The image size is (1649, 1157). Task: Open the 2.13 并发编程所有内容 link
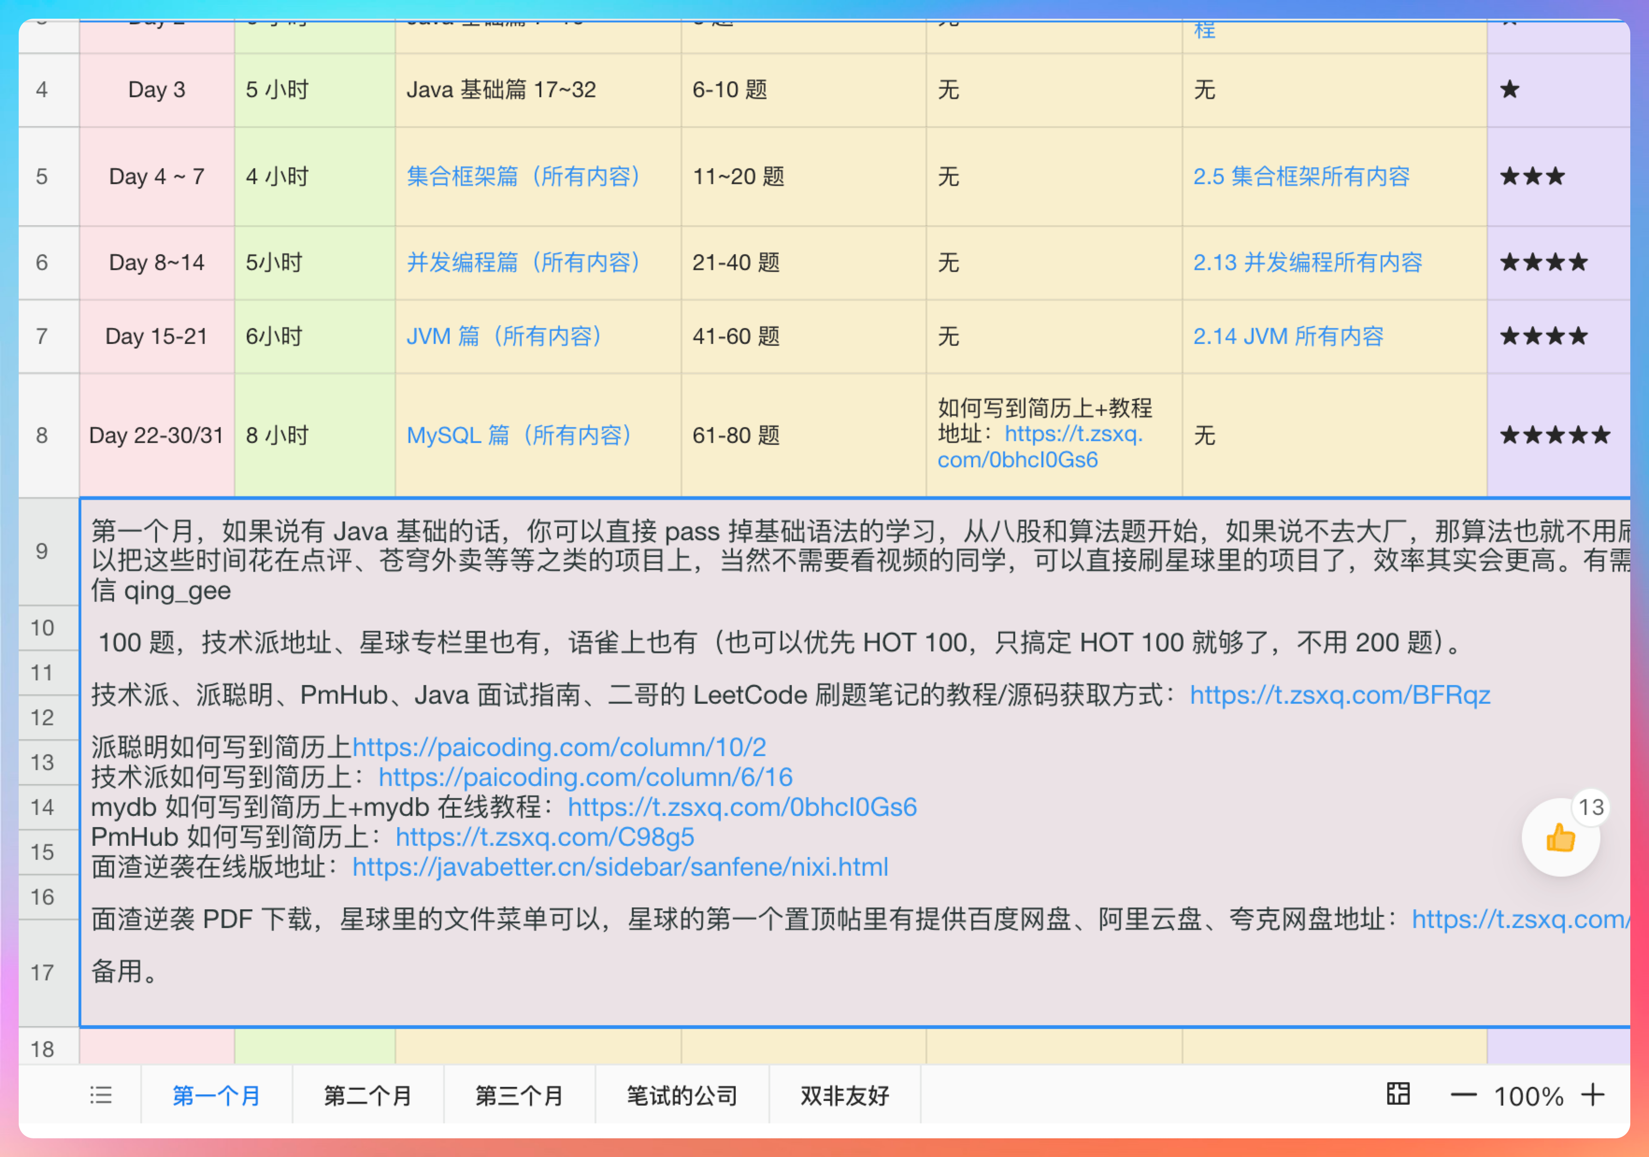(1307, 263)
